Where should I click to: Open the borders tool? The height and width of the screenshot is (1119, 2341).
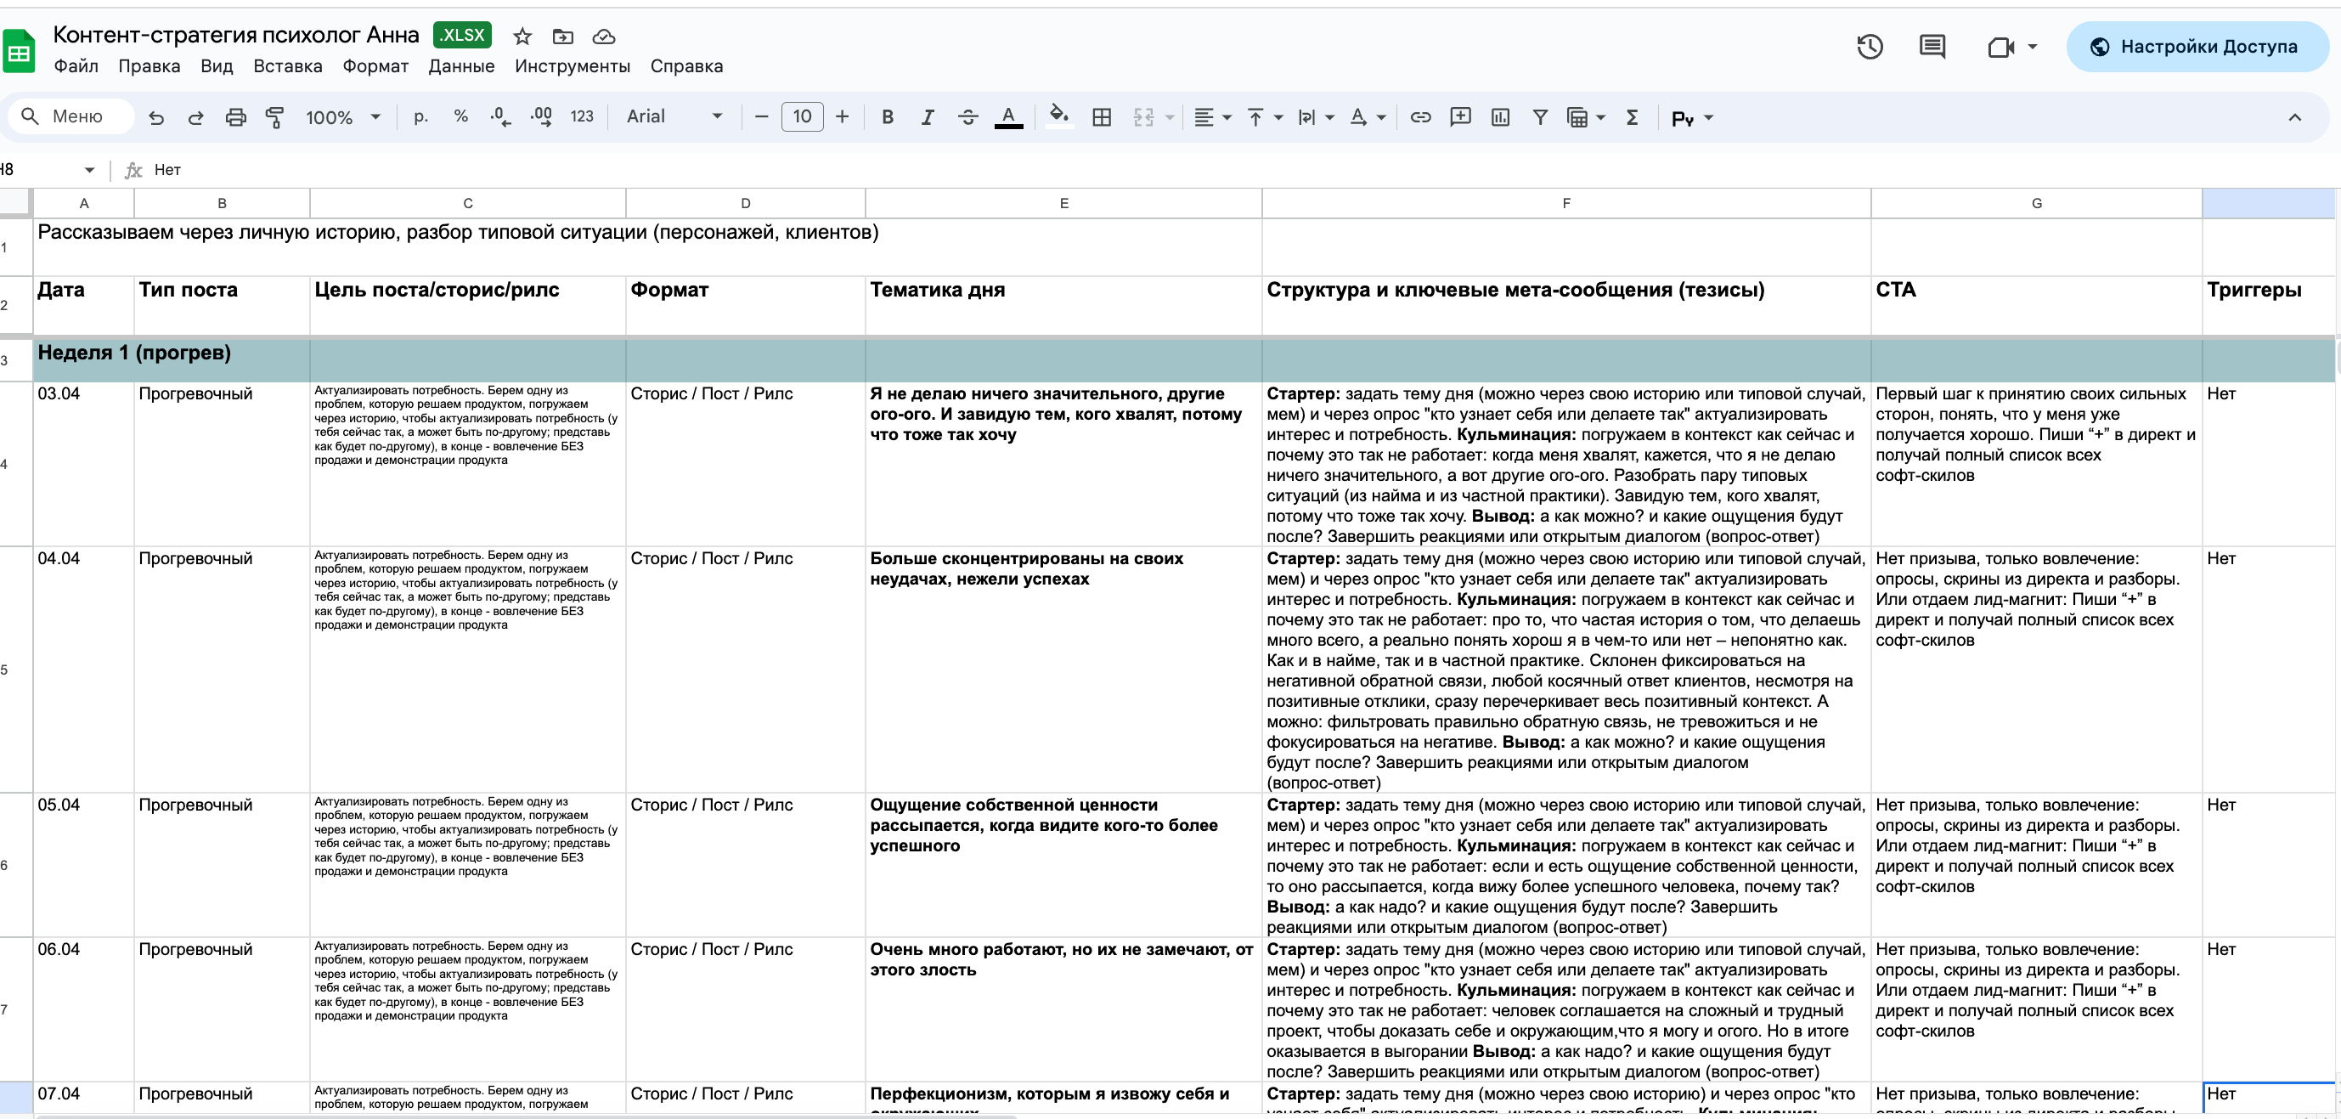(x=1102, y=117)
